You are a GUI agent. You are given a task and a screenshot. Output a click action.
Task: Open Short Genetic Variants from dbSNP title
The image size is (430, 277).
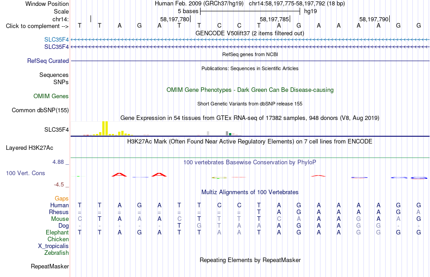(x=250, y=104)
